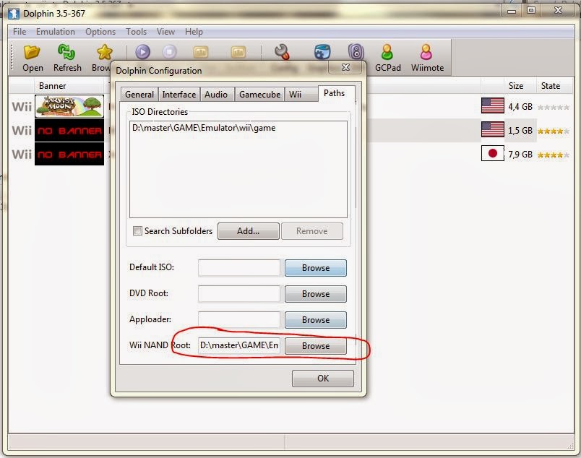This screenshot has height=458, width=581.
Task: Click the Default ISO input field
Action: 239,268
